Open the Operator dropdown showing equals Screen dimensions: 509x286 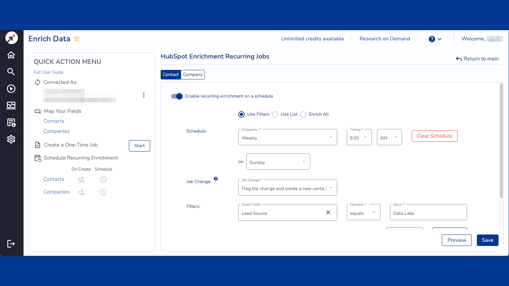pyautogui.click(x=363, y=212)
